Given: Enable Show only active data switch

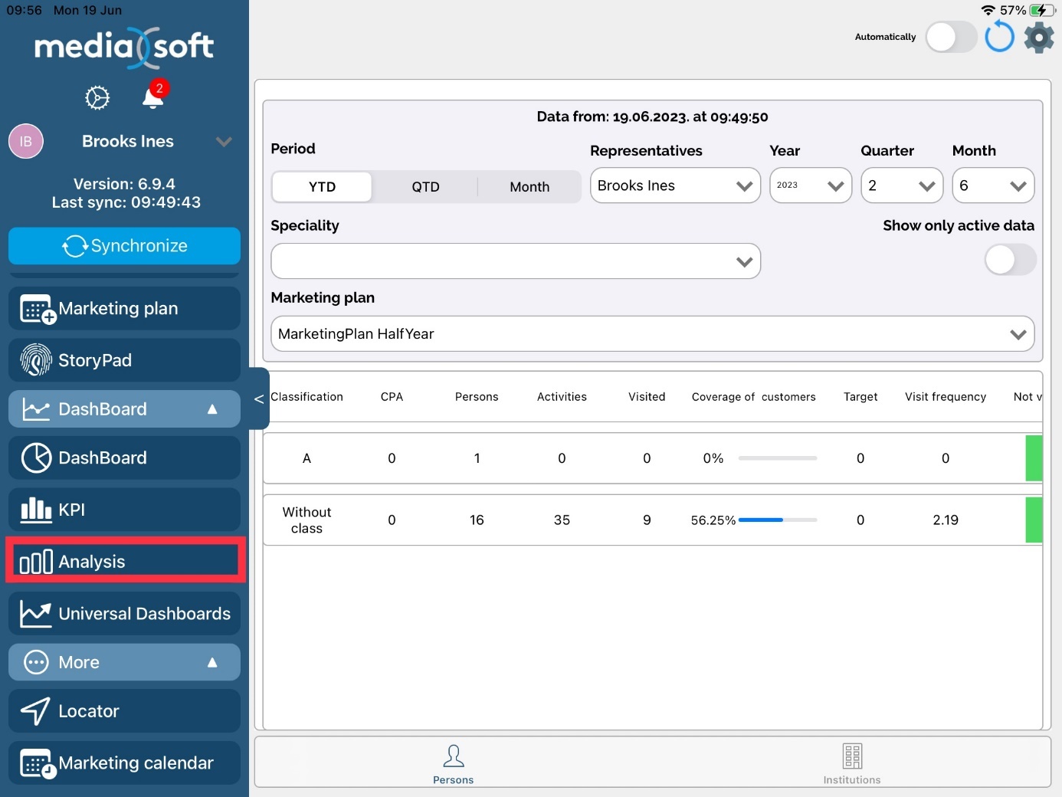Looking at the screenshot, I should click(x=1009, y=260).
